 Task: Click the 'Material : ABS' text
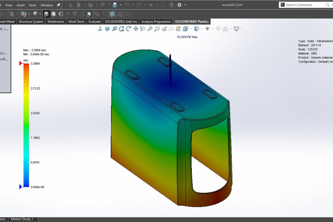pyautogui.click(x=308, y=54)
